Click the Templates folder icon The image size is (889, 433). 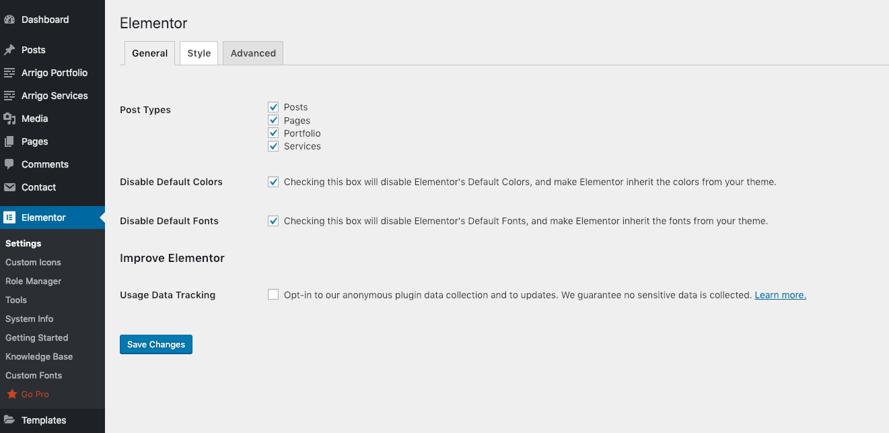pyautogui.click(x=9, y=420)
